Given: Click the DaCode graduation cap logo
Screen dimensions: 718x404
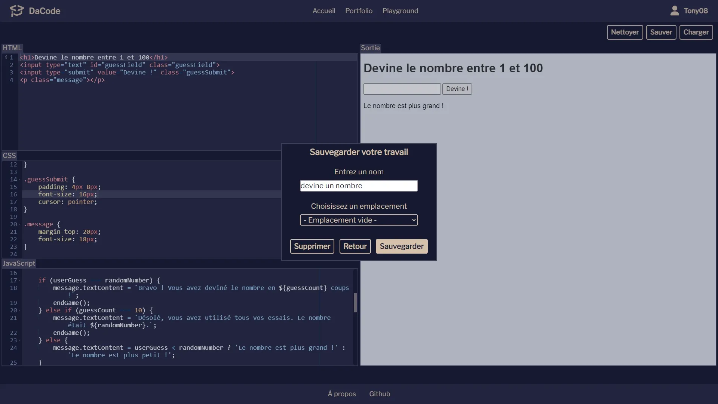Looking at the screenshot, I should click(16, 11).
